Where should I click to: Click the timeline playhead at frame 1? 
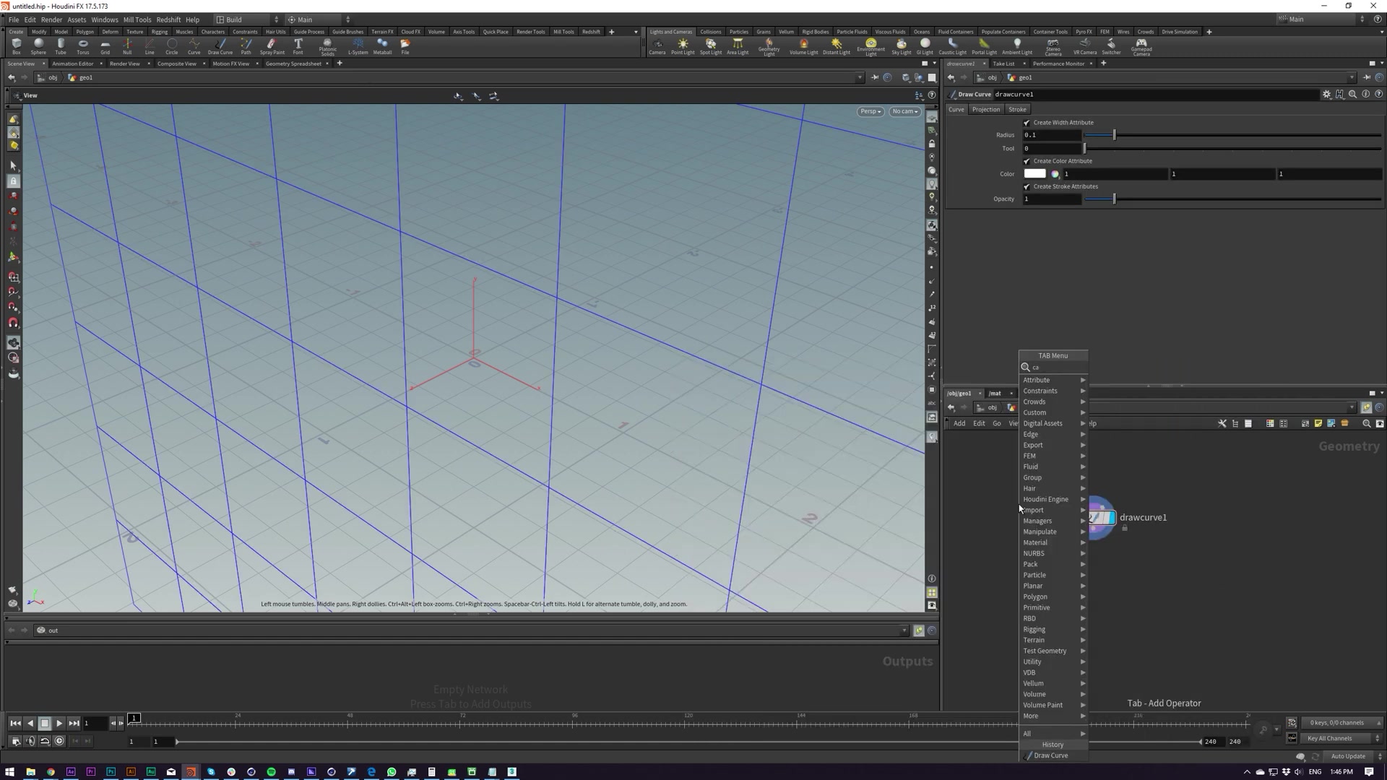(134, 718)
